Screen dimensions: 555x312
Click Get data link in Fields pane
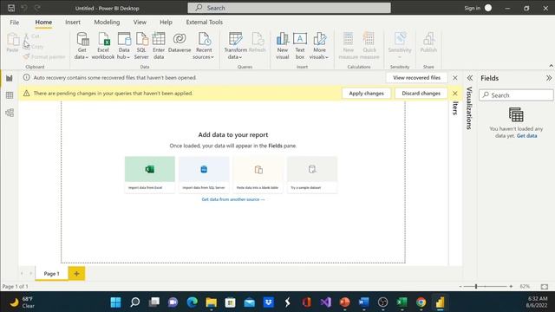[x=526, y=136]
